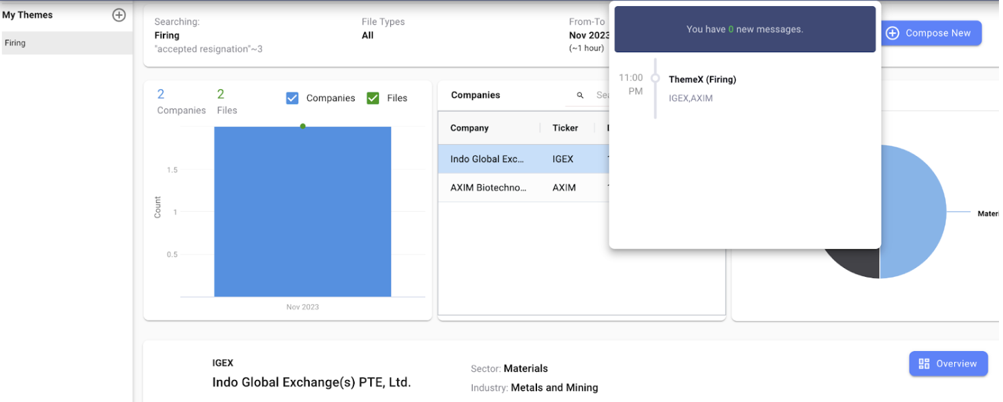Open the Searching Firing query field
The image size is (1003, 402).
167,35
